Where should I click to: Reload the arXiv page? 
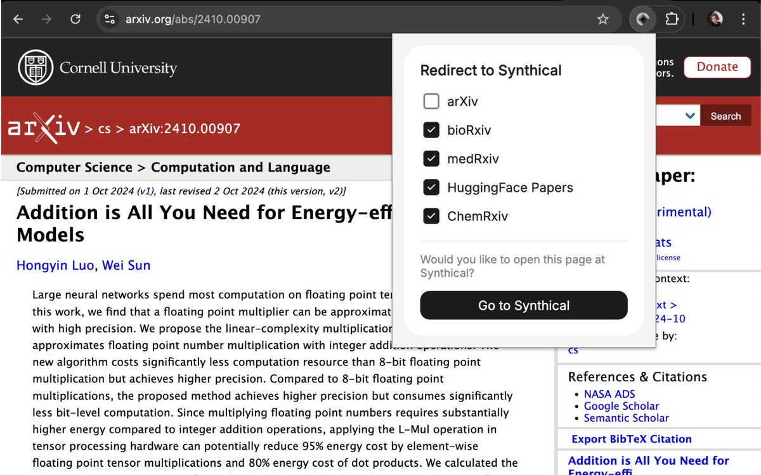click(75, 19)
